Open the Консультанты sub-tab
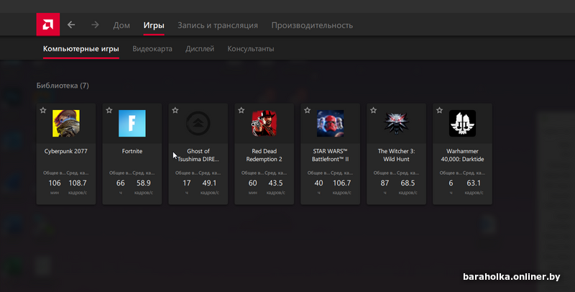The width and height of the screenshot is (575, 292). (x=250, y=49)
